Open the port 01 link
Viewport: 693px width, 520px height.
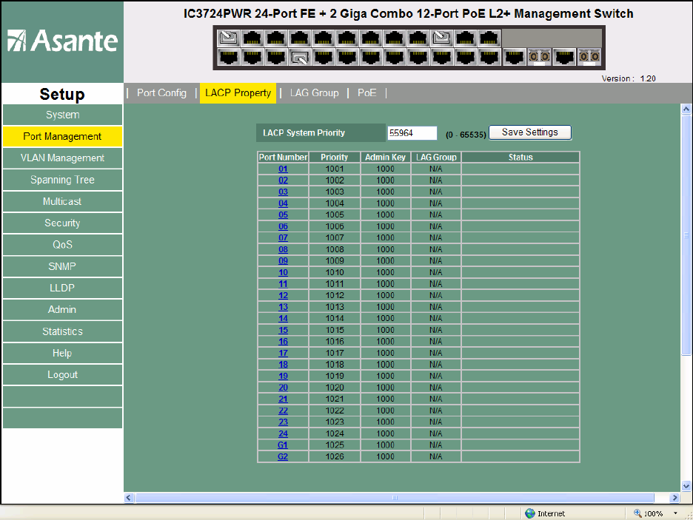pyautogui.click(x=283, y=169)
